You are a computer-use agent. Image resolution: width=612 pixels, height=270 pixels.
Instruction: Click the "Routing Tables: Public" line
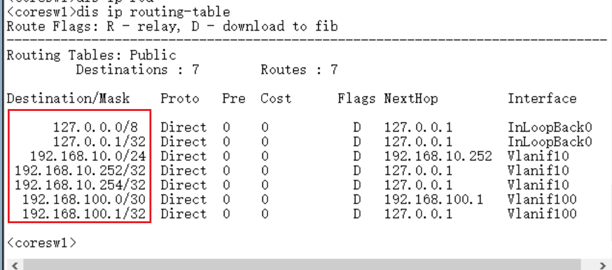click(x=91, y=55)
